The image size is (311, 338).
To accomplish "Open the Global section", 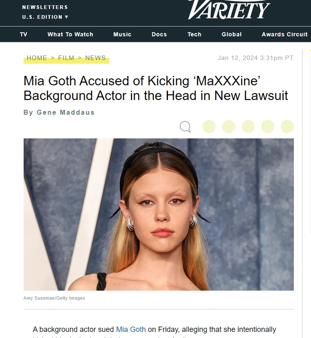I will point(232,34).
